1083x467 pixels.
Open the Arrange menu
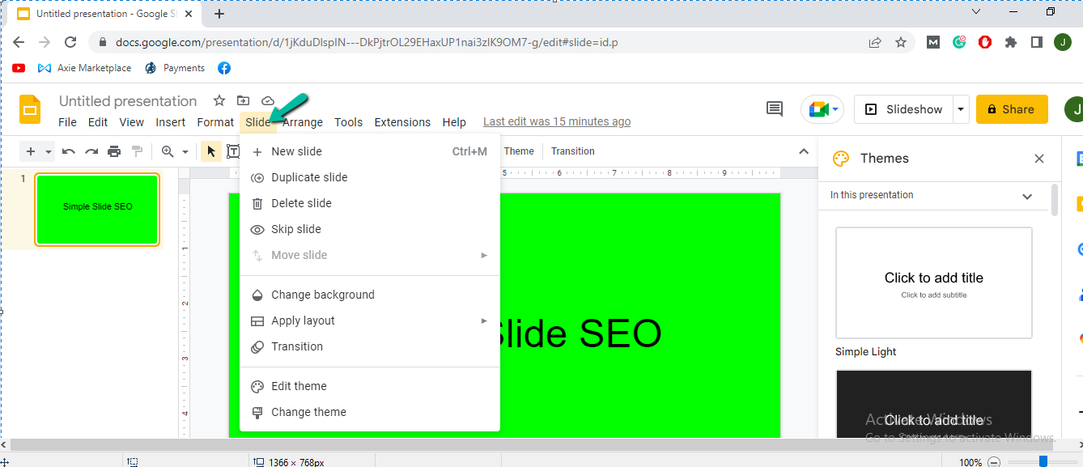click(302, 122)
